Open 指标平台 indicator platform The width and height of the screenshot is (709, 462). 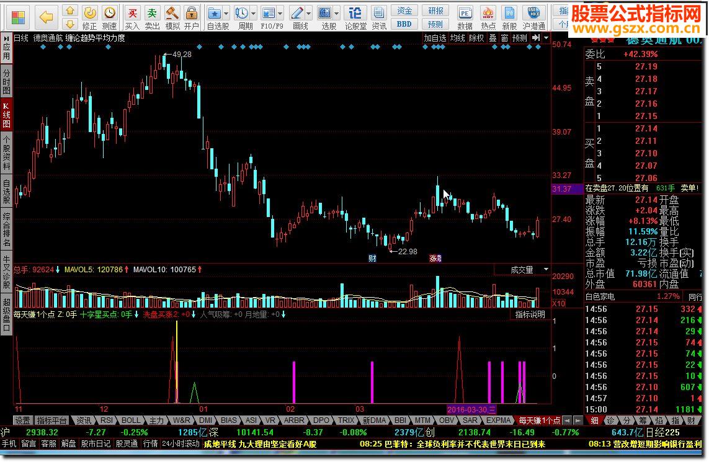pos(51,420)
